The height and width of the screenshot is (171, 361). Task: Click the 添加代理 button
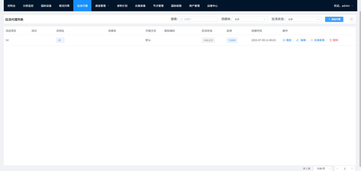tap(334, 19)
